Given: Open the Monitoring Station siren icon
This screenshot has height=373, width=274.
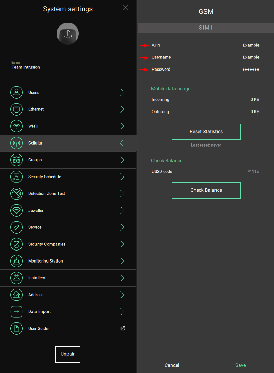Looking at the screenshot, I should coord(17,261).
